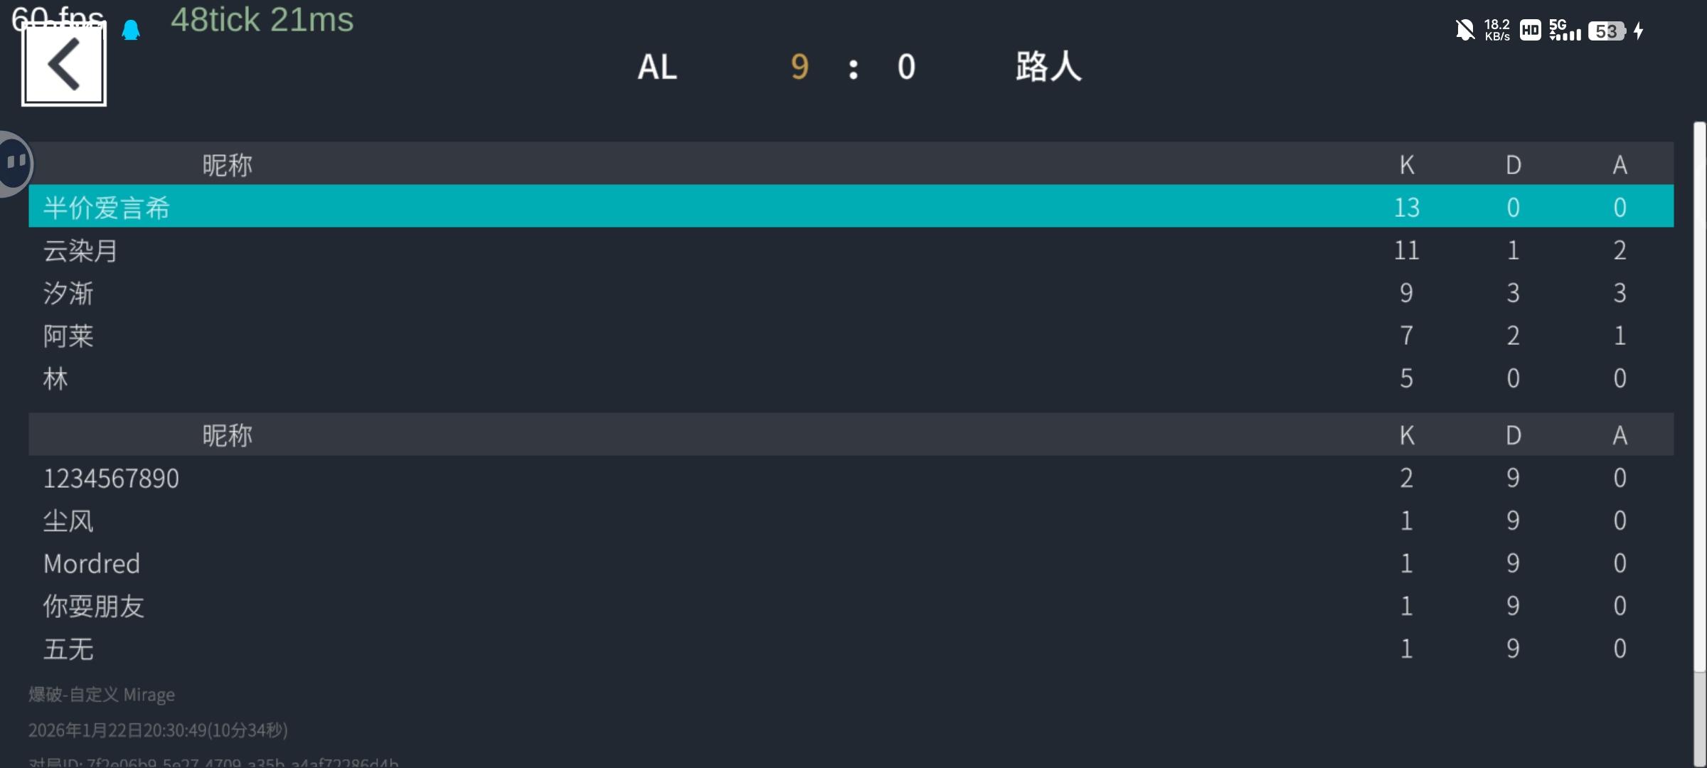Tap the battery level indicator
Image resolution: width=1707 pixels, height=768 pixels.
pyautogui.click(x=1606, y=31)
